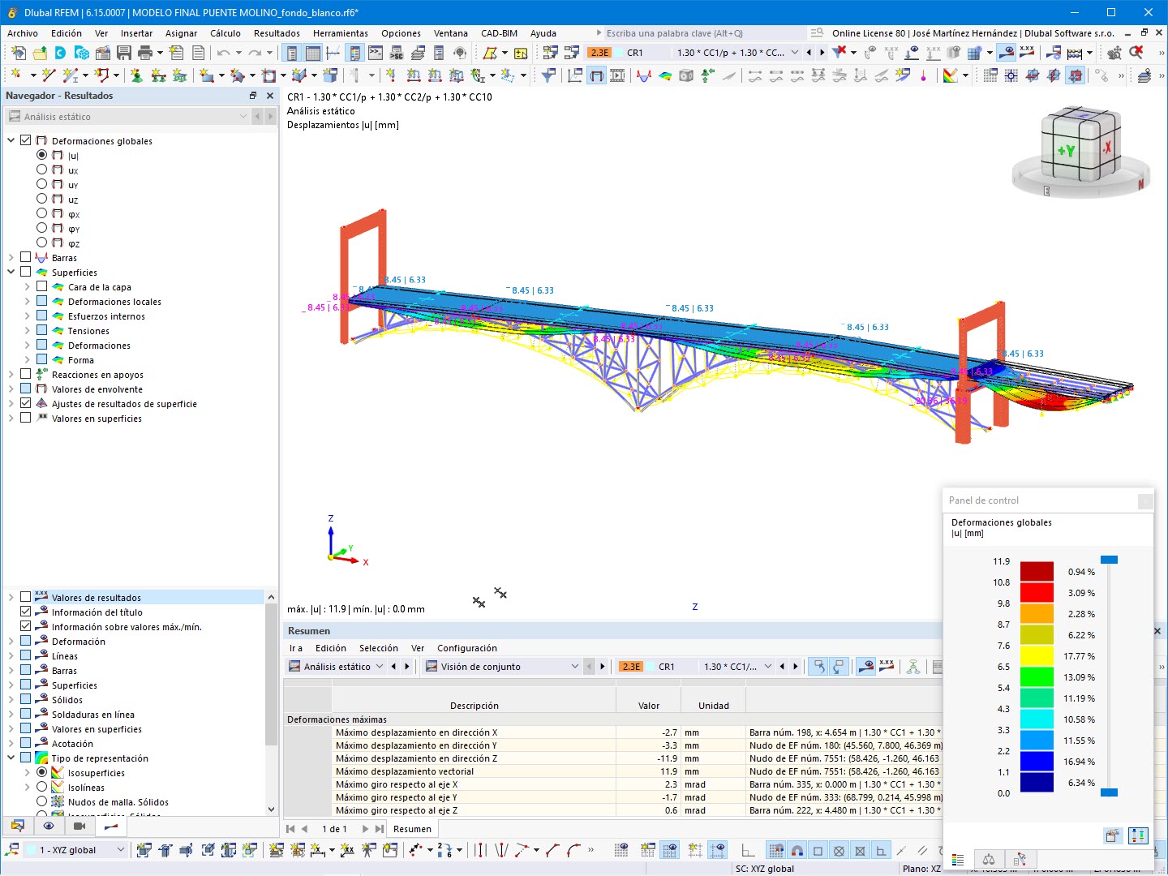
Task: Toggle the Tables panel icon
Action: [x=313, y=53]
